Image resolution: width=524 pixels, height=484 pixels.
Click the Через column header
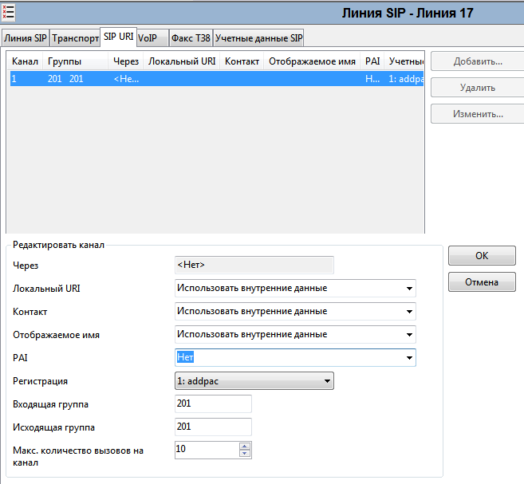pos(126,61)
